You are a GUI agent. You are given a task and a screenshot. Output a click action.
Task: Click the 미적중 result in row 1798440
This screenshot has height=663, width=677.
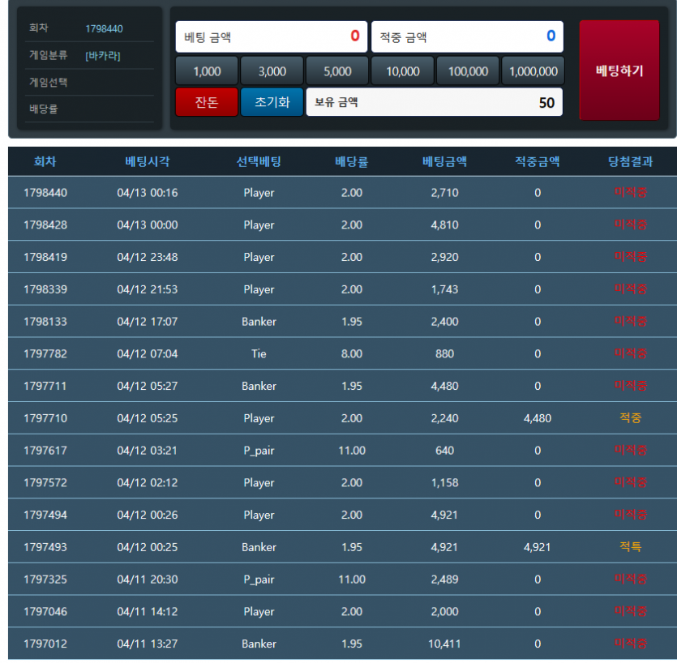[630, 192]
